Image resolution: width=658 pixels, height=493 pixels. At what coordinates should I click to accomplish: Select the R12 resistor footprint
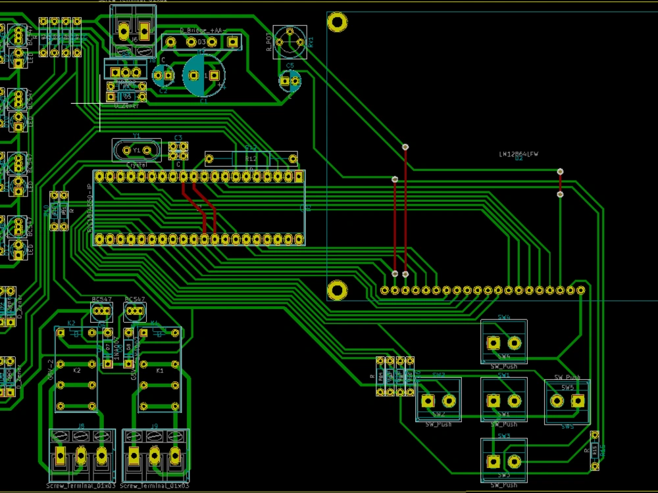click(x=251, y=158)
